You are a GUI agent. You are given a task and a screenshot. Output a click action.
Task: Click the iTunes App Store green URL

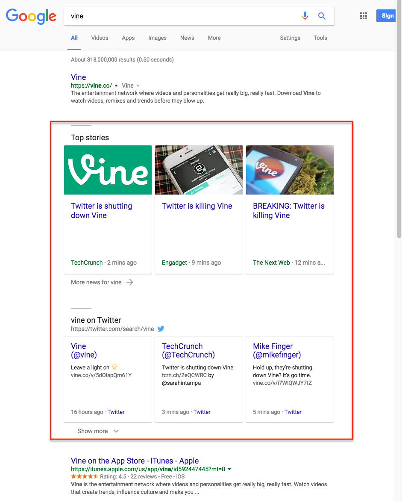click(148, 469)
